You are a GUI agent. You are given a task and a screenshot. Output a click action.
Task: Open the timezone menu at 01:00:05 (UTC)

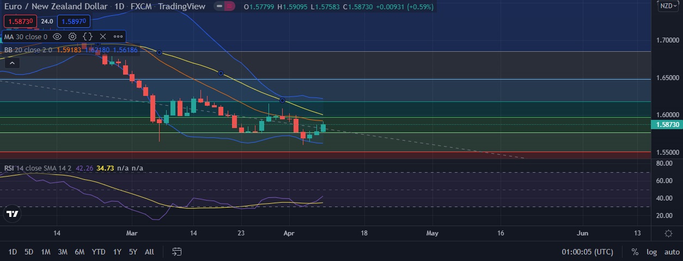pyautogui.click(x=588, y=252)
